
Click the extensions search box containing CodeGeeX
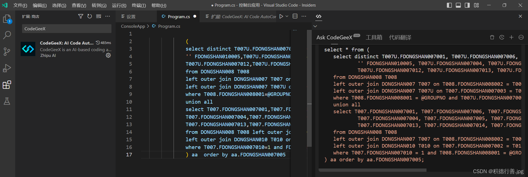[x=67, y=29]
